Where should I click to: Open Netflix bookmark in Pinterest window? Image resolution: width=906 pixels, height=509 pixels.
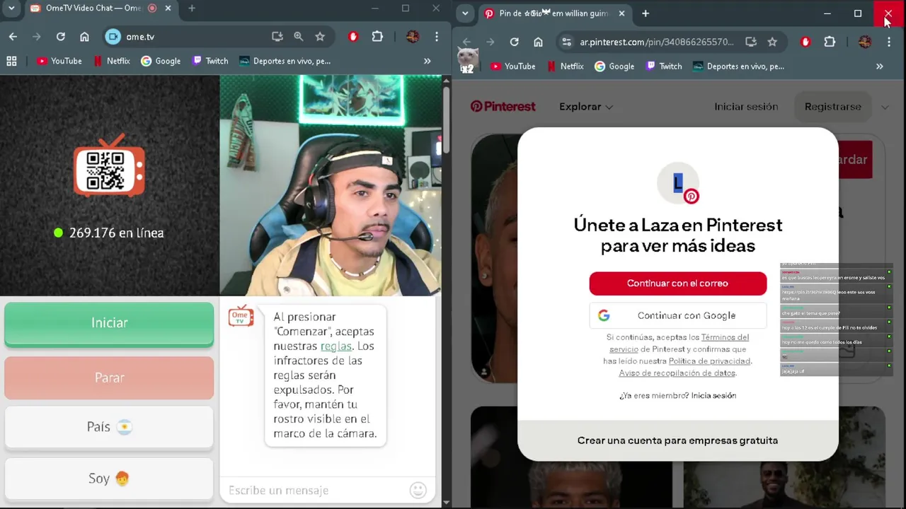tap(566, 66)
